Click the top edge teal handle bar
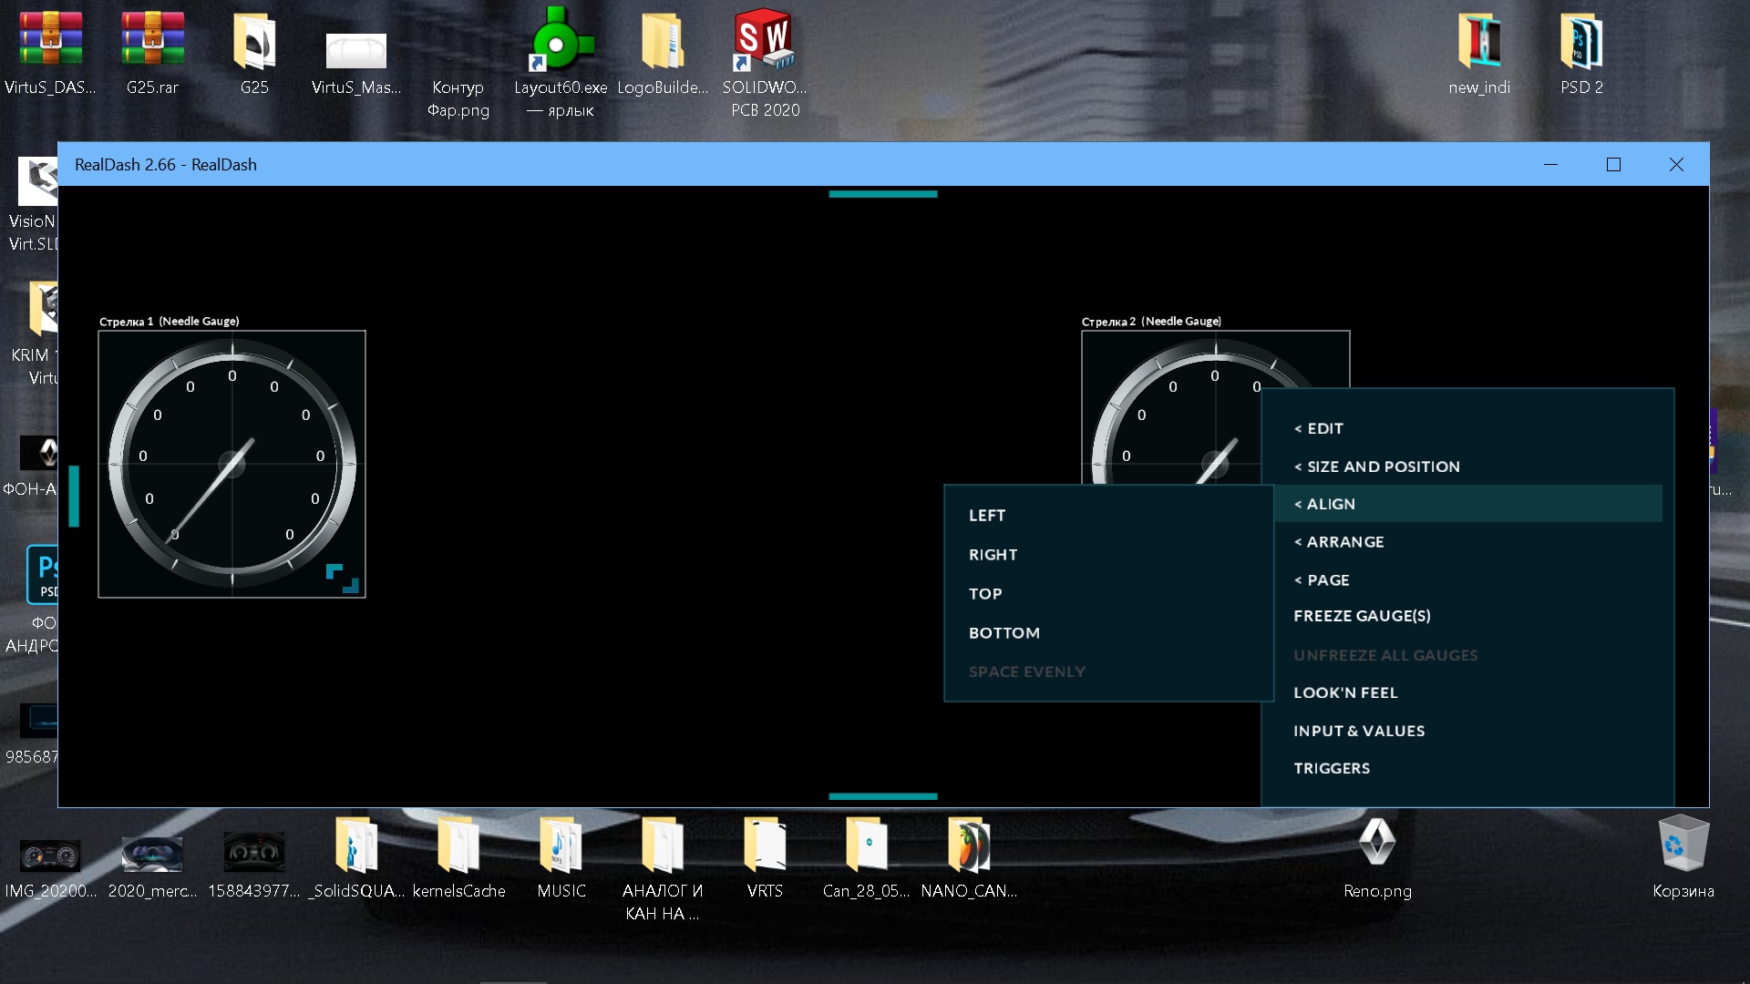1750x984 pixels. [x=882, y=194]
